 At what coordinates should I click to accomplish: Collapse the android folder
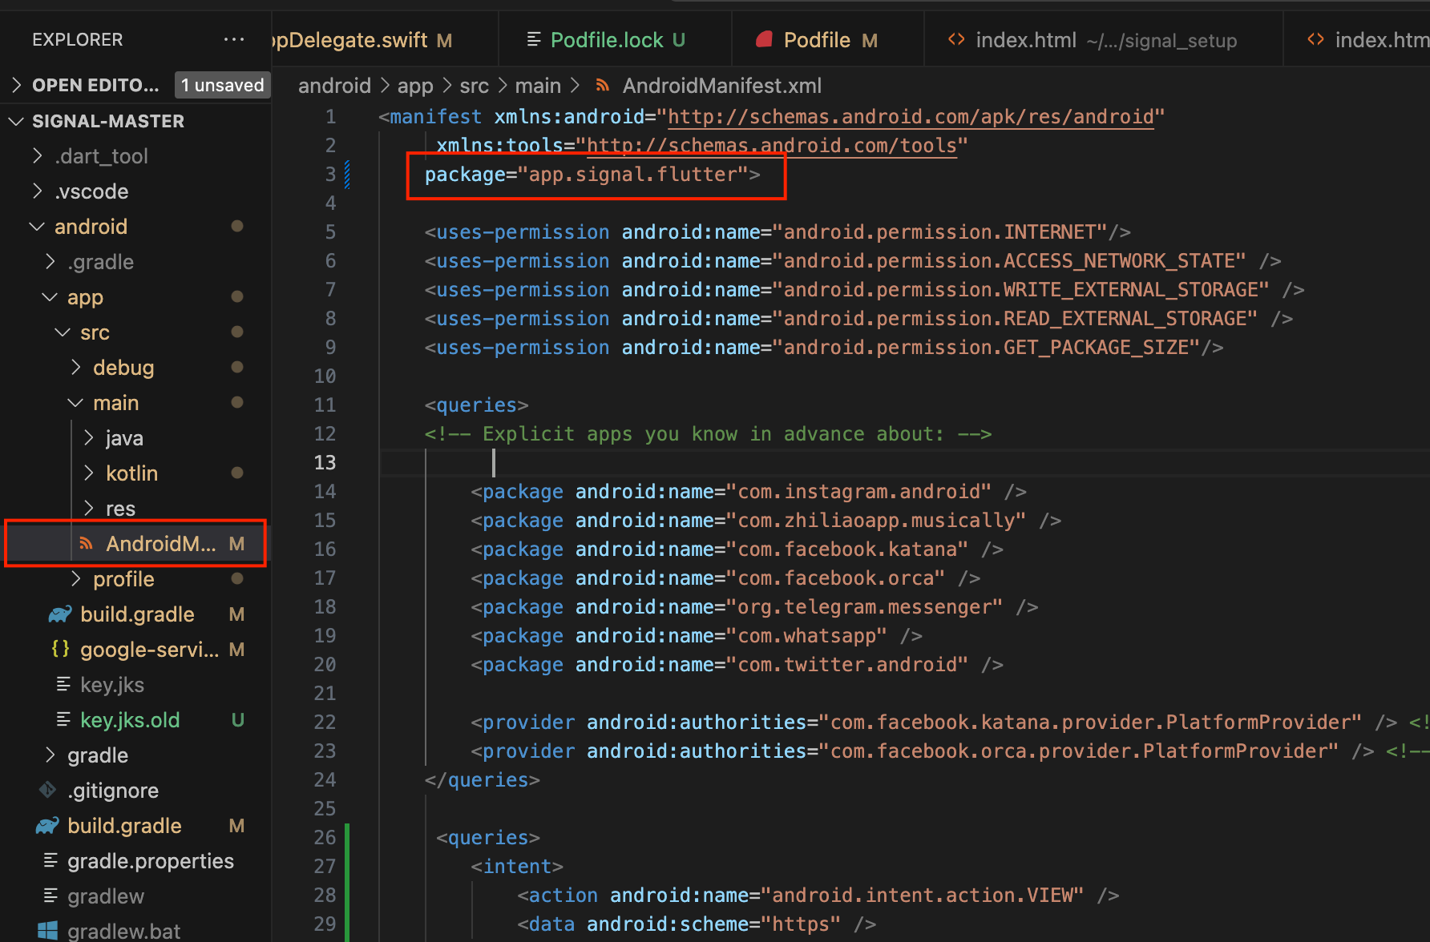(38, 227)
